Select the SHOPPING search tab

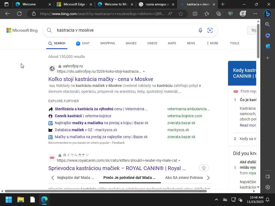coord(107,43)
